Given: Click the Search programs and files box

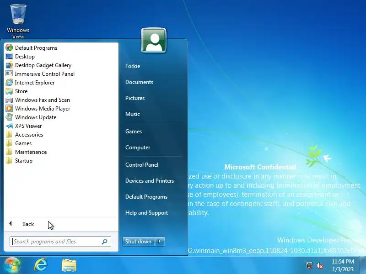Looking at the screenshot, I should point(60,242).
